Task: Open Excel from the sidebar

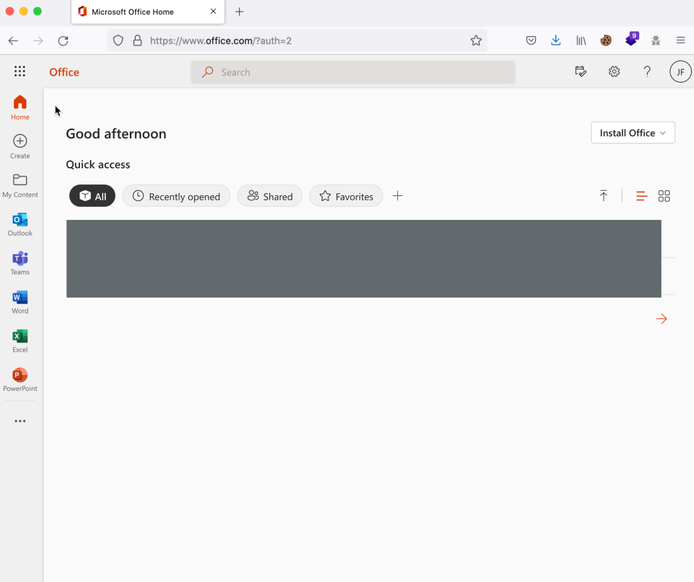Action: (x=20, y=341)
